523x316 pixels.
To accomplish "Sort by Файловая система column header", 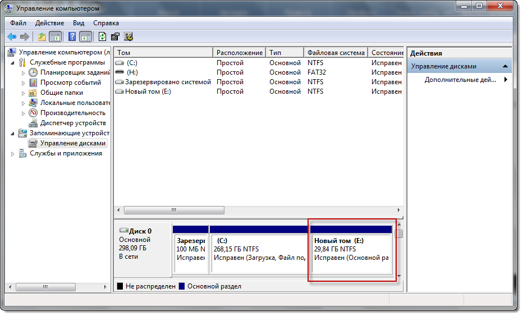I will pyautogui.click(x=336, y=53).
